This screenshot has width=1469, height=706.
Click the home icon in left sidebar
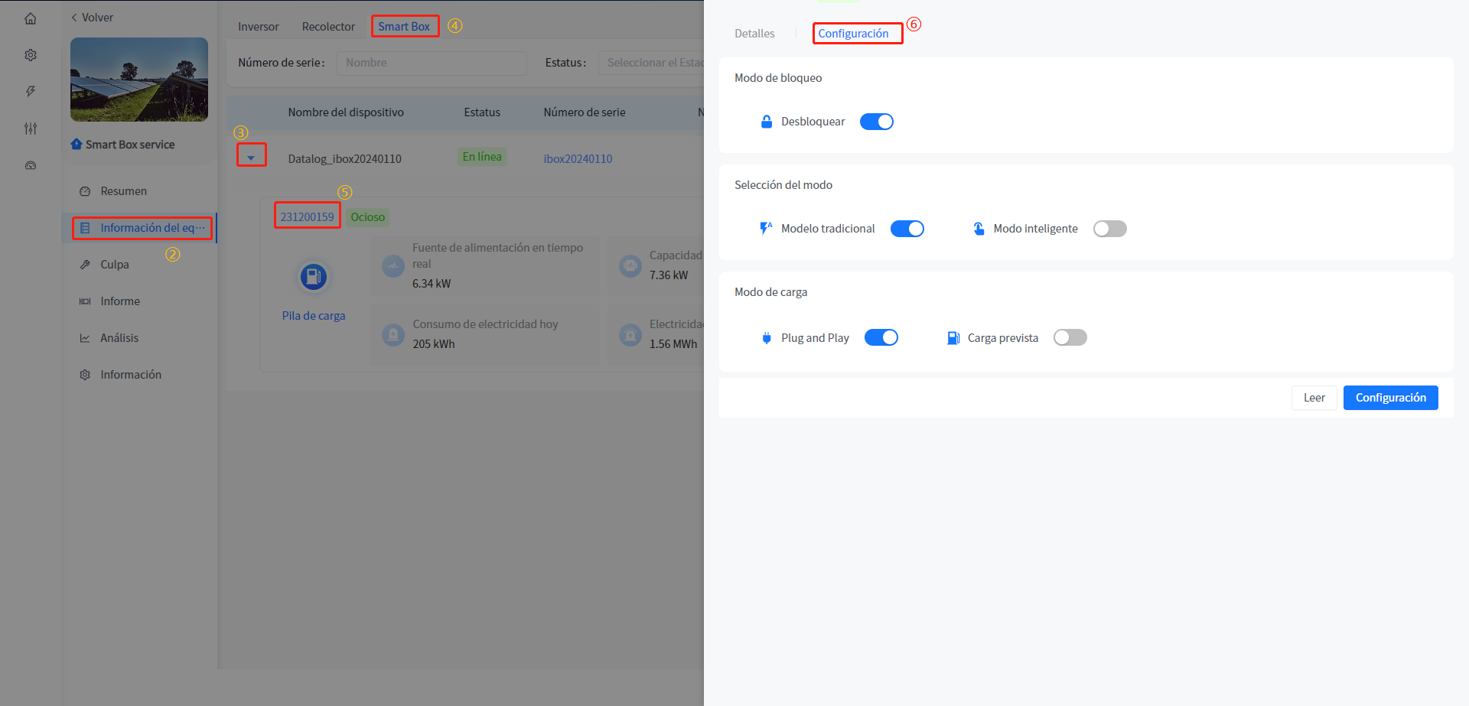(x=31, y=18)
